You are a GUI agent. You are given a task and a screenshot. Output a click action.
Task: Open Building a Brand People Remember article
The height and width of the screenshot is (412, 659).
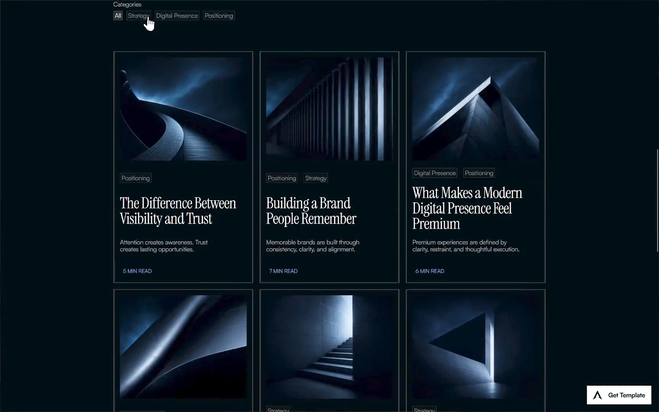(311, 211)
